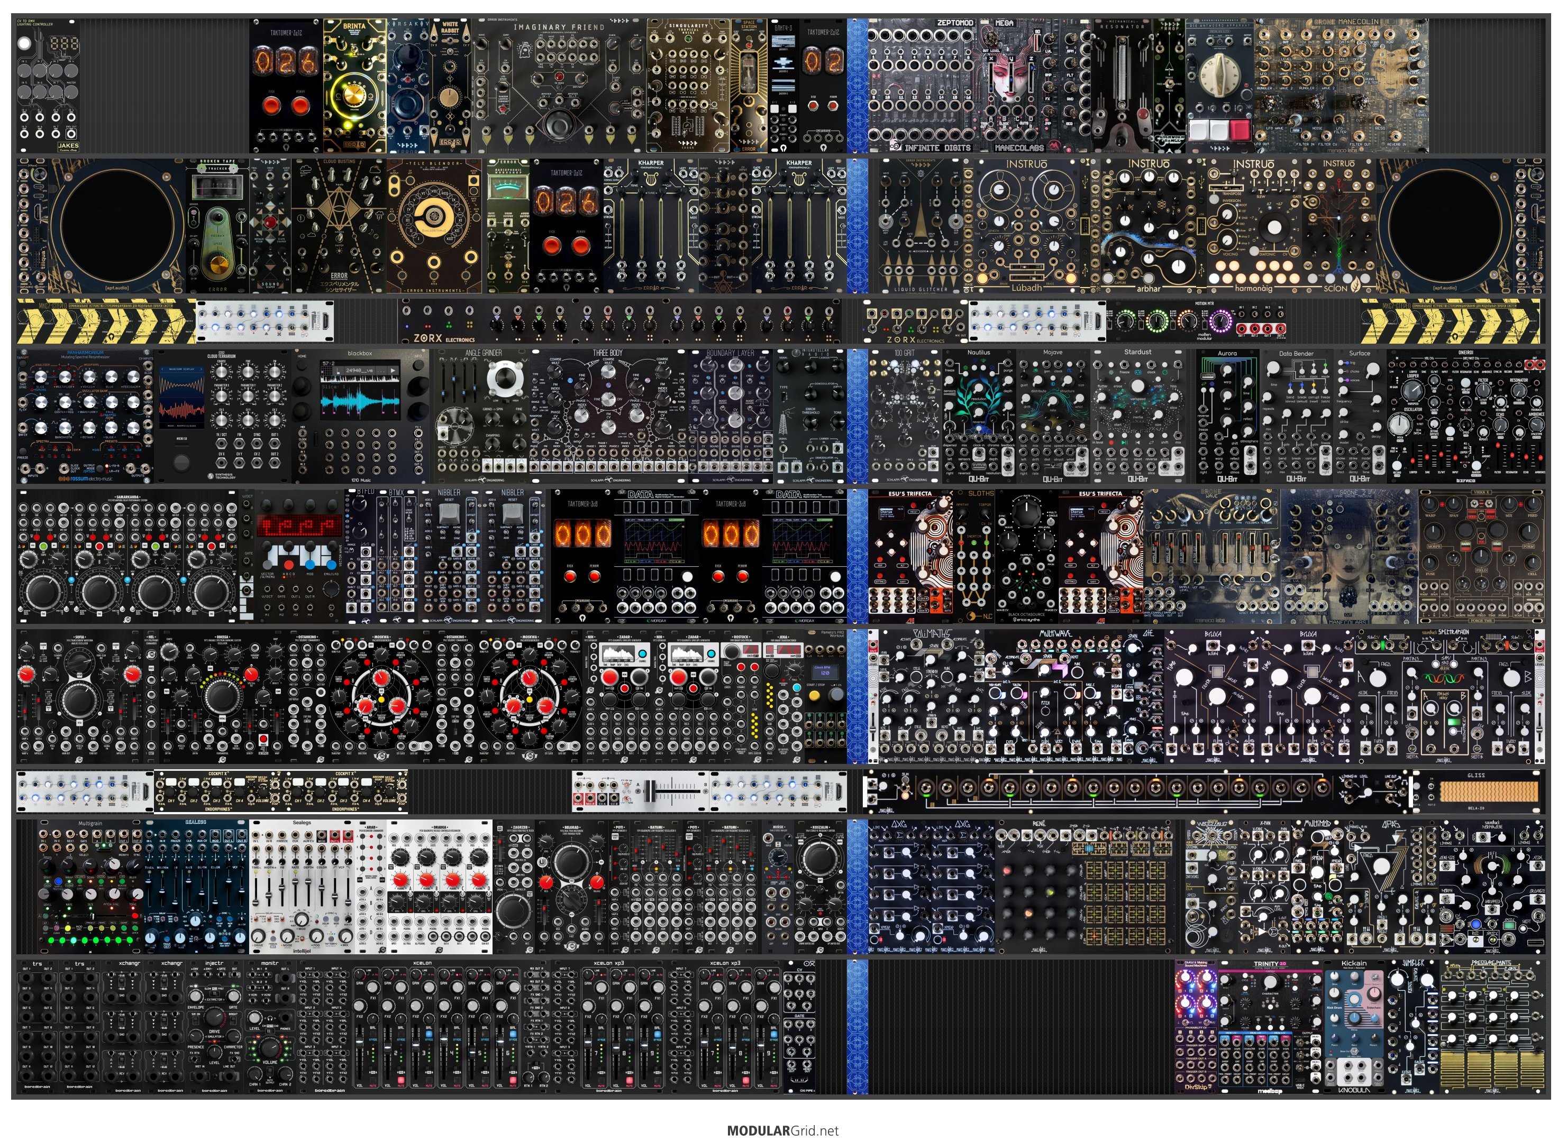This screenshot has height=1142, width=1567.
Task: Open the KORSAKOV module
Action: point(409,85)
